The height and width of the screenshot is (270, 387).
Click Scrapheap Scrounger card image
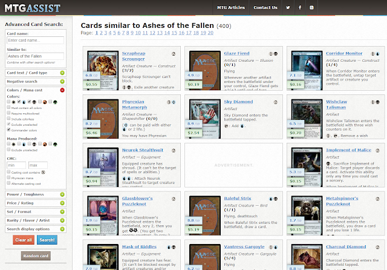(x=103, y=70)
